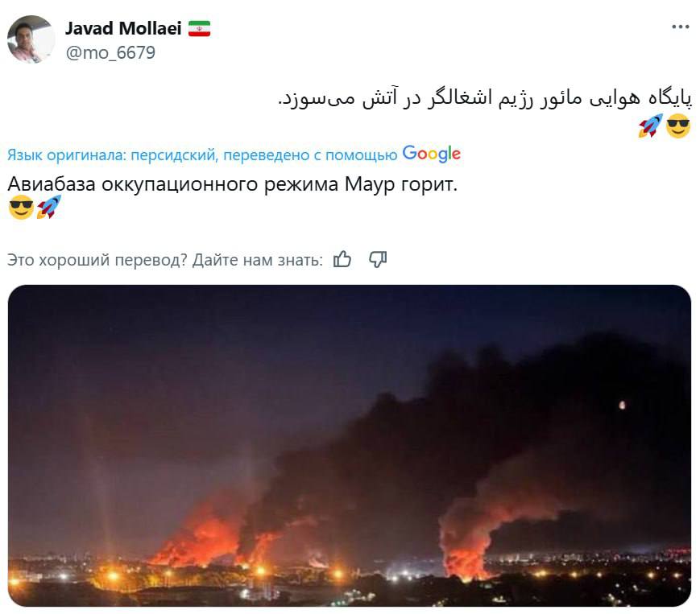Click the Javad Mollaei display name
The height and width of the screenshot is (614, 700).
[x=123, y=28]
